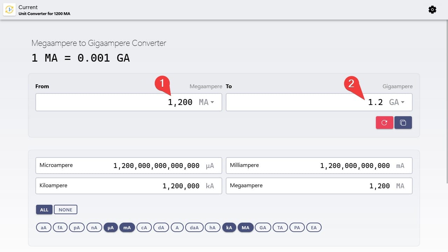Image resolution: width=448 pixels, height=252 pixels.
Task: Click the pink refresh conversion icon
Action: click(x=384, y=122)
